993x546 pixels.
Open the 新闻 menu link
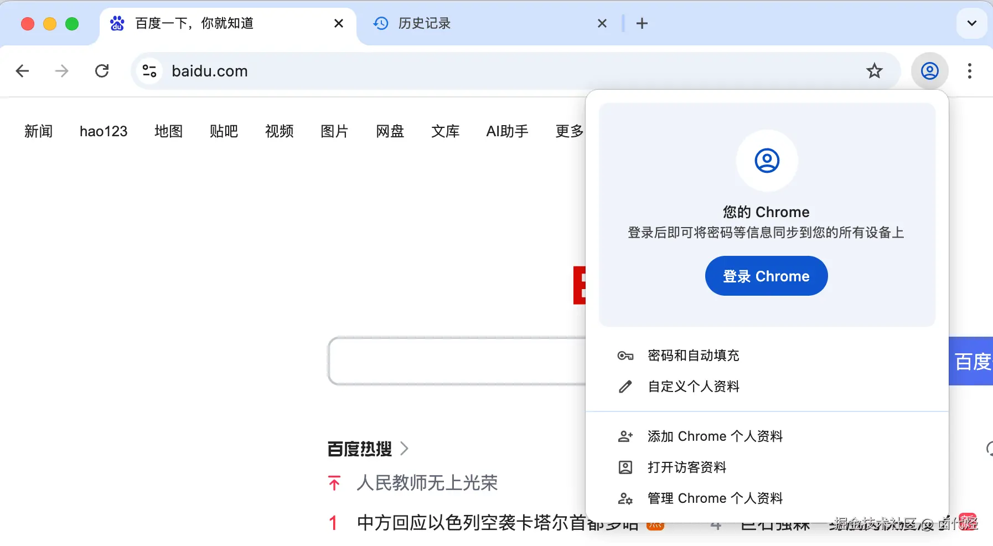click(38, 131)
